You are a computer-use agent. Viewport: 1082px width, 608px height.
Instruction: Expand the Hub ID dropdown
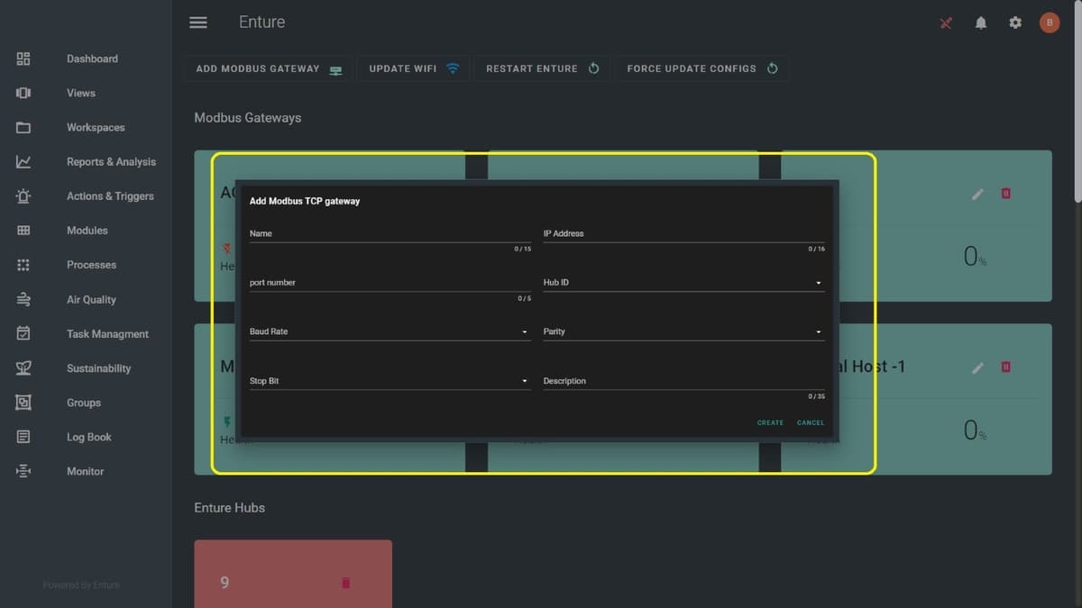(x=683, y=283)
